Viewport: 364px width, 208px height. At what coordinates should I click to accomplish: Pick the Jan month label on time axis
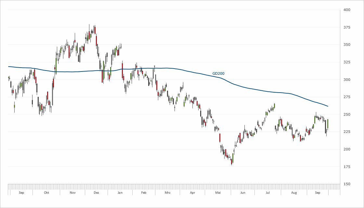(x=120, y=193)
